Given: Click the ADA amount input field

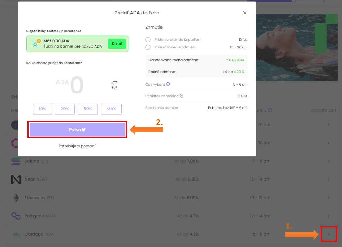Looking at the screenshot, I should tap(77, 85).
